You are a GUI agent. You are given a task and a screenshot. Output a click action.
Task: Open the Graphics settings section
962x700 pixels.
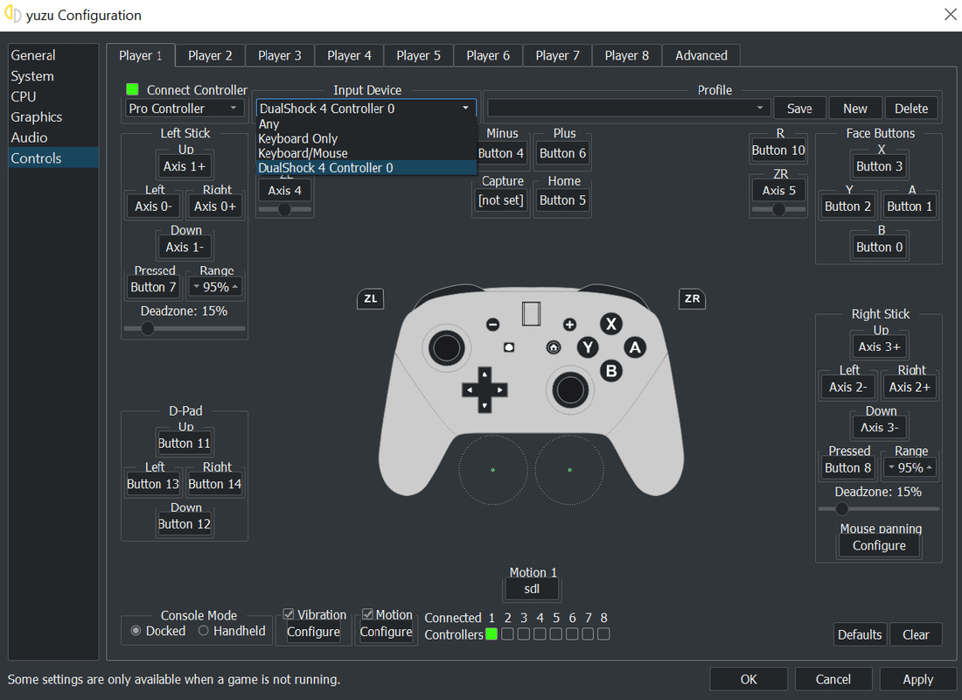(x=36, y=116)
